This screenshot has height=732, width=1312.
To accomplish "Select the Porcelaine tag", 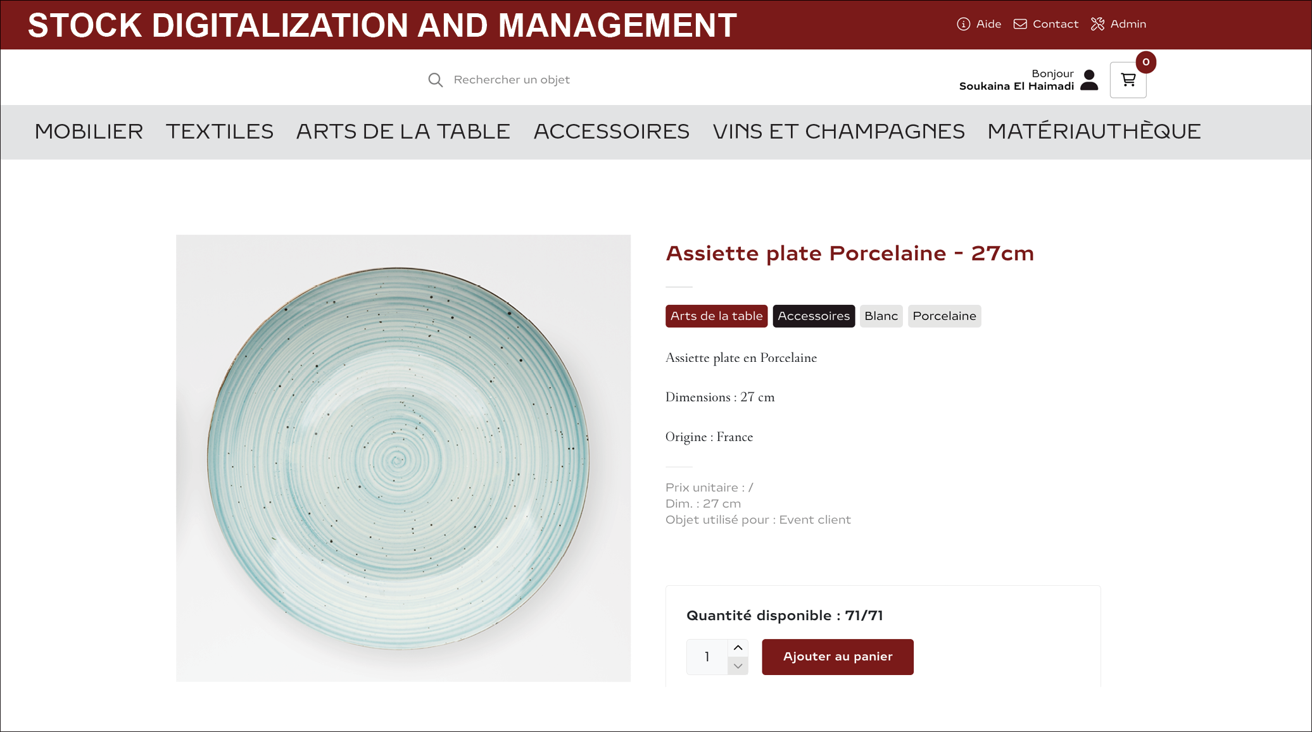I will click(944, 316).
